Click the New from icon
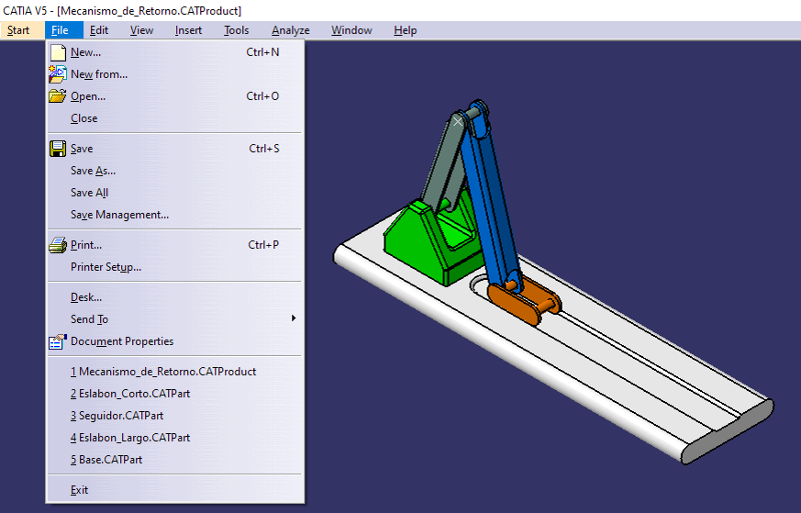801x513 pixels. pos(58,74)
